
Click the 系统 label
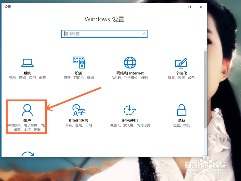27,73
